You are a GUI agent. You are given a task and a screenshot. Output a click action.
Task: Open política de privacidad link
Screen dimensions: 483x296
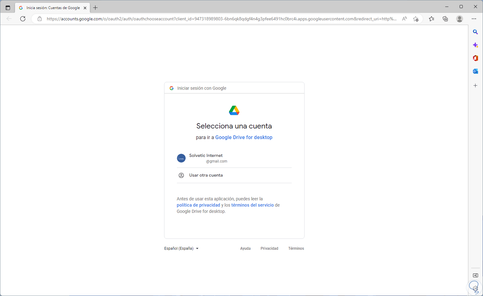pyautogui.click(x=198, y=205)
